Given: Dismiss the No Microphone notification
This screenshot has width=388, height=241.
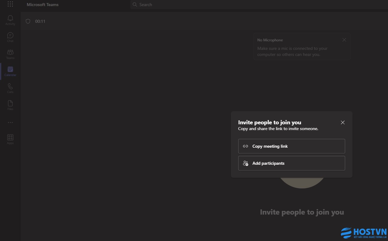Looking at the screenshot, I should click(344, 40).
